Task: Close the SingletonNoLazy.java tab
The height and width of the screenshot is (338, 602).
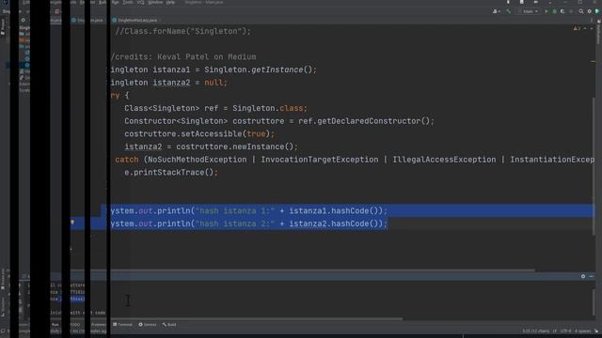Action: point(160,20)
